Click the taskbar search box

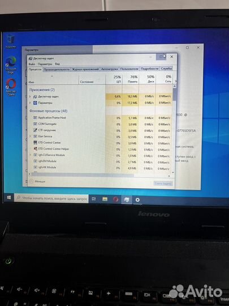point(51,198)
